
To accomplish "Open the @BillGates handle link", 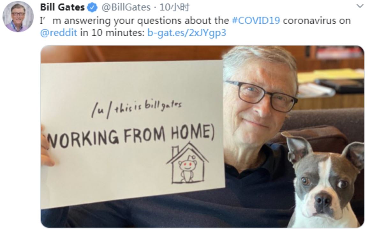I will 126,7.
